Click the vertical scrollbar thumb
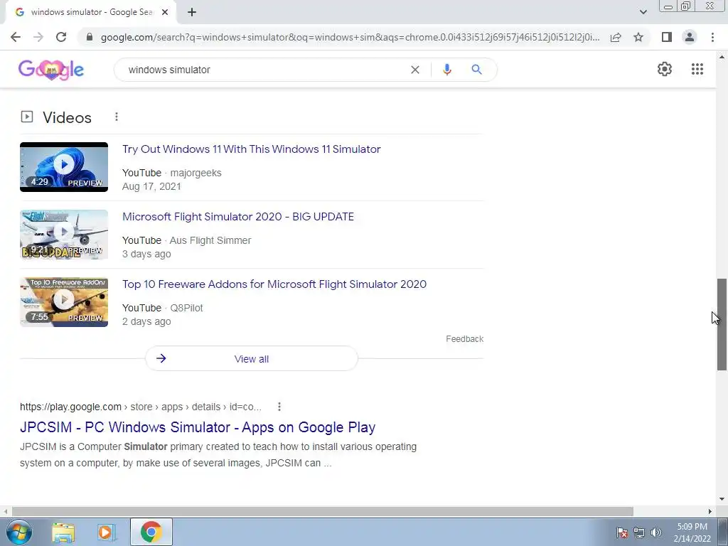The height and width of the screenshot is (546, 728). point(722,324)
